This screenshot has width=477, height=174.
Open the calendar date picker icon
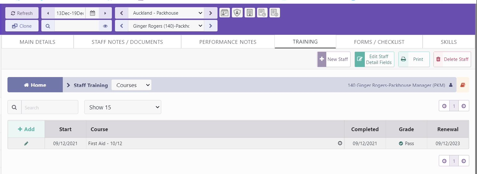pos(92,13)
